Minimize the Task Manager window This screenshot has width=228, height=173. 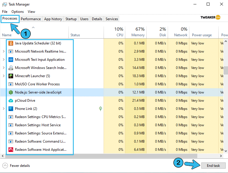click(195, 4)
